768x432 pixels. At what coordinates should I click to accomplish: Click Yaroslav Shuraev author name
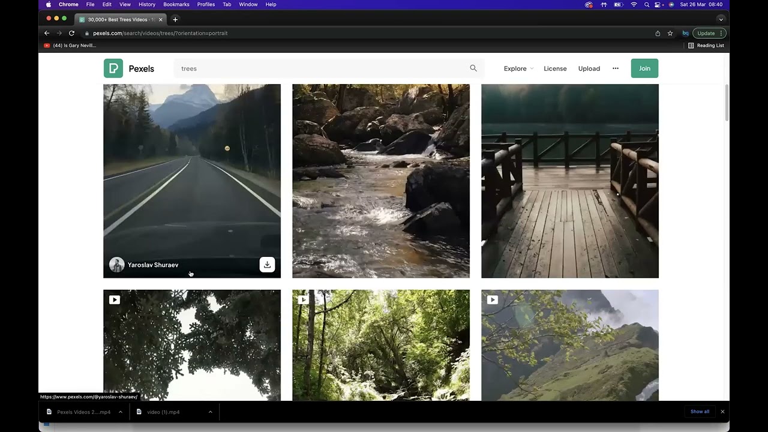[153, 265]
